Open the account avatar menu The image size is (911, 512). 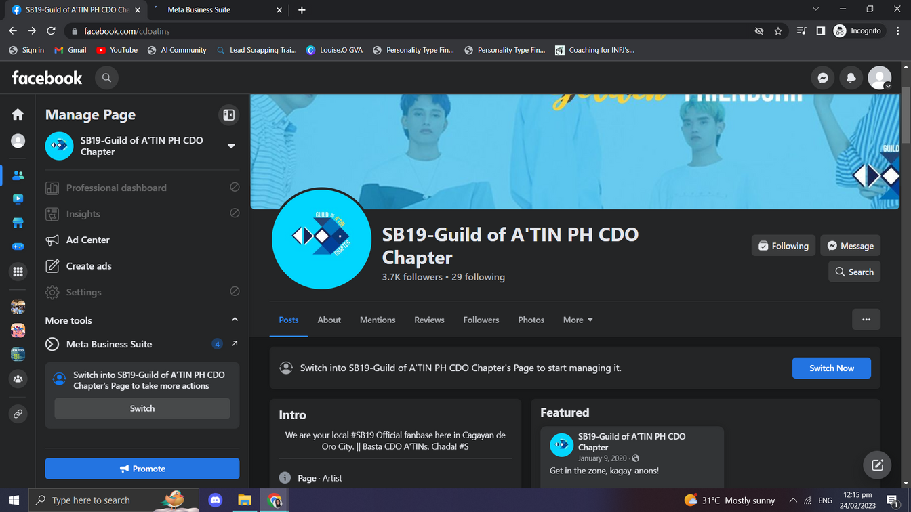tap(880, 78)
